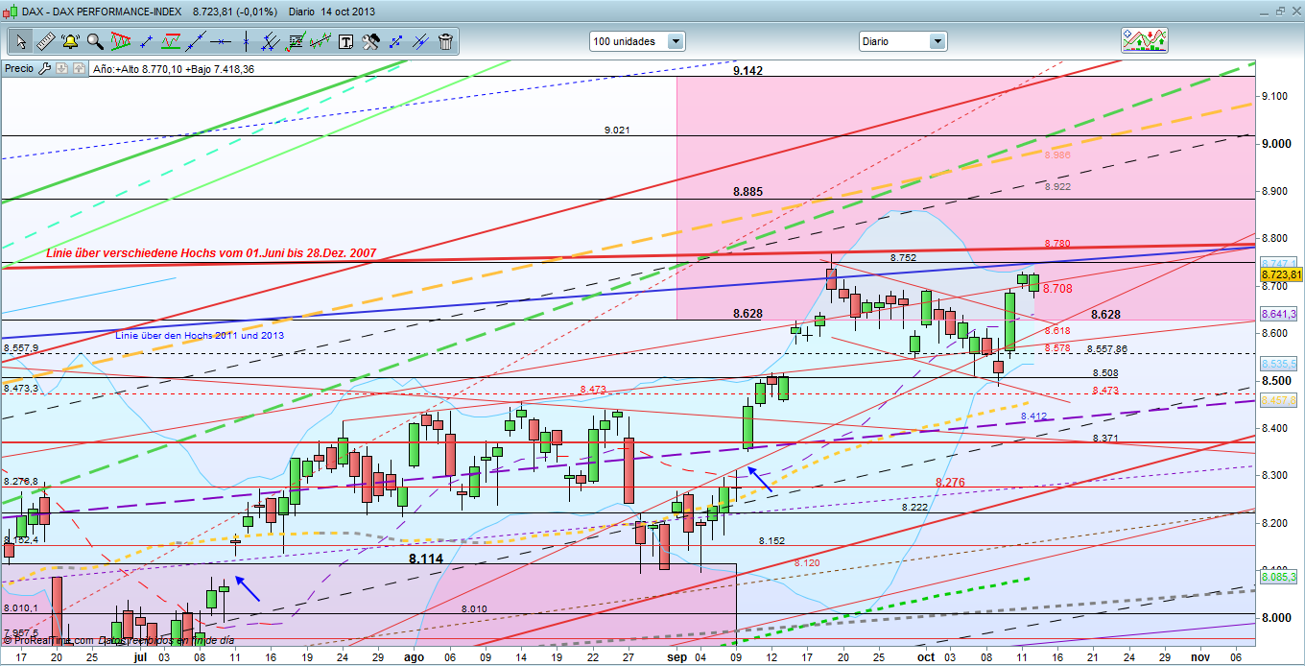Open the Diario timeframe dropdown
The image size is (1305, 666).
[x=902, y=41]
